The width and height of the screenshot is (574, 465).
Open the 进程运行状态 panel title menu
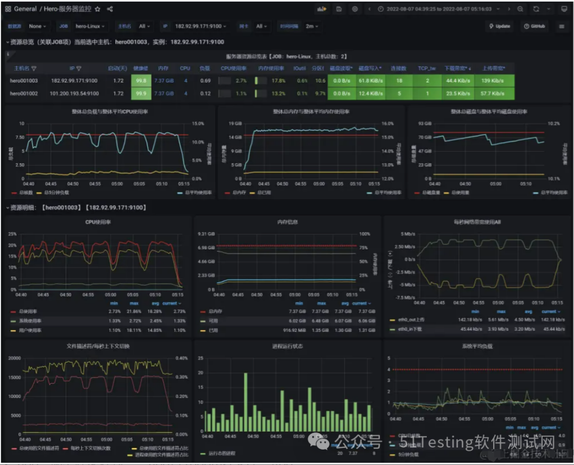pyautogui.click(x=288, y=346)
